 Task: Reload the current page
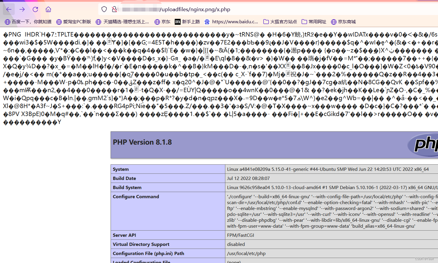click(x=35, y=9)
